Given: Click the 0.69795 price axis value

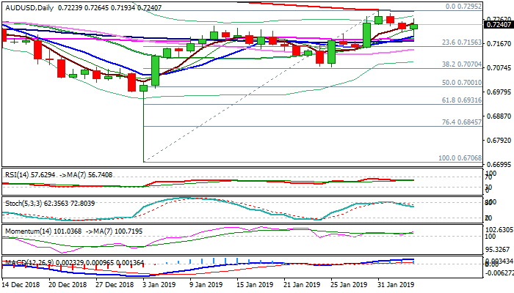Looking at the screenshot, I should point(496,92).
